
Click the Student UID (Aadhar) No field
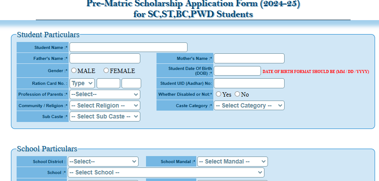click(249, 84)
